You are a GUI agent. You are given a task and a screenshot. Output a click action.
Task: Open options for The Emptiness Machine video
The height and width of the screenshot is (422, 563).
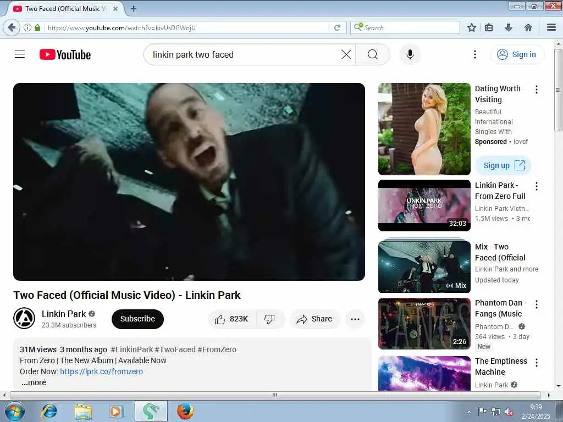point(537,363)
